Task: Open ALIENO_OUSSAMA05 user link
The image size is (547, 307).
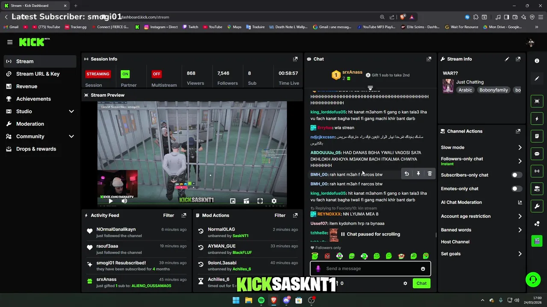Action: [x=151, y=286]
